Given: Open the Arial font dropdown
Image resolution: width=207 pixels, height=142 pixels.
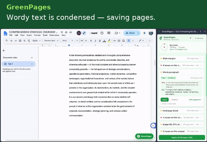Looking at the screenshot, I should 68,41.
